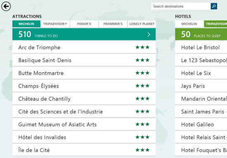View Guimet Museum of Asiatic Arts
The image size is (227, 158).
pos(84,125)
